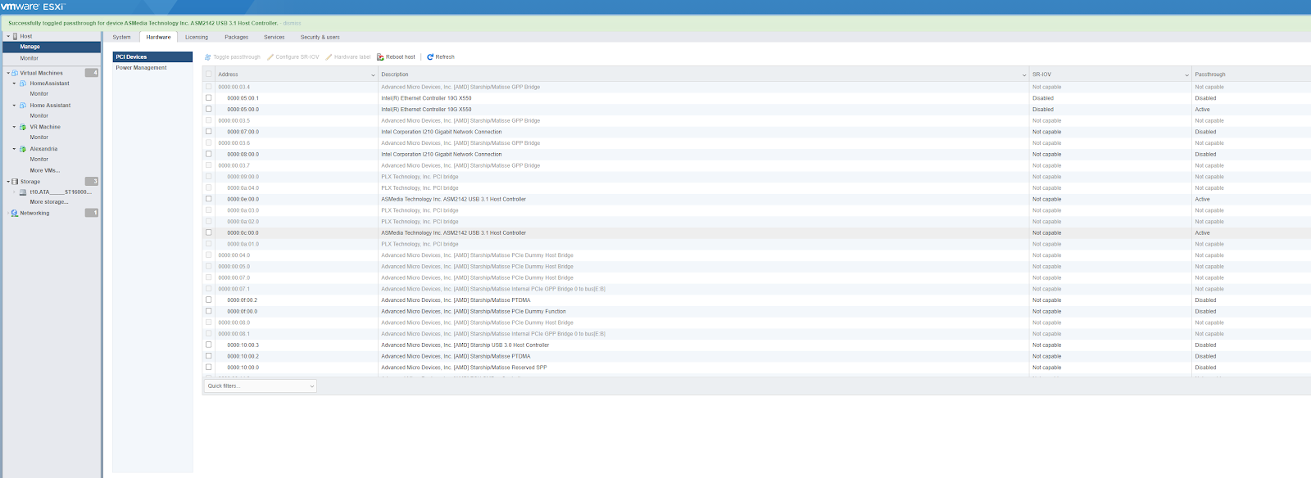Open Monitor under Alexandria
This screenshot has width=1311, height=478.
[39, 160]
